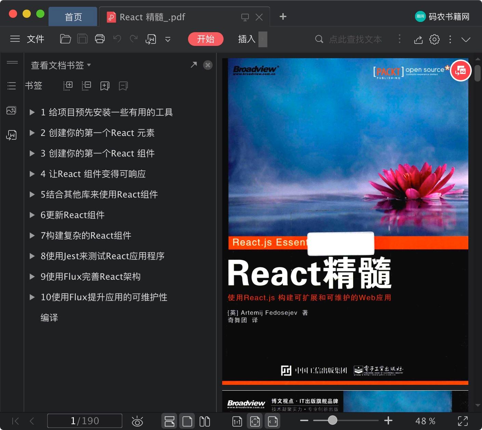Image resolution: width=482 pixels, height=430 pixels.
Task: Select the 插入 ribbon tab
Action: (x=246, y=39)
